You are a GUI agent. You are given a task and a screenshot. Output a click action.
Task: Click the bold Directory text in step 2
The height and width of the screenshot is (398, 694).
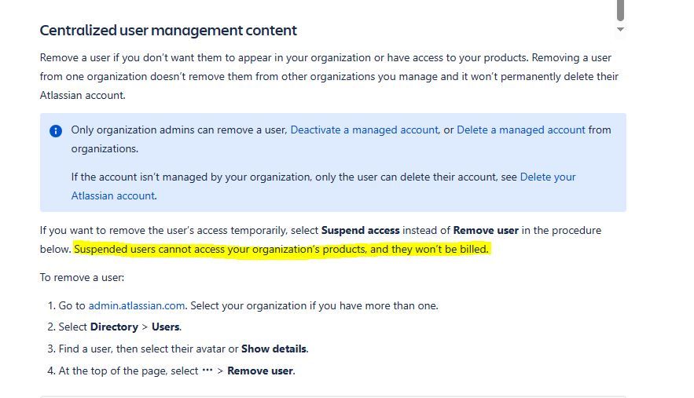tap(114, 327)
